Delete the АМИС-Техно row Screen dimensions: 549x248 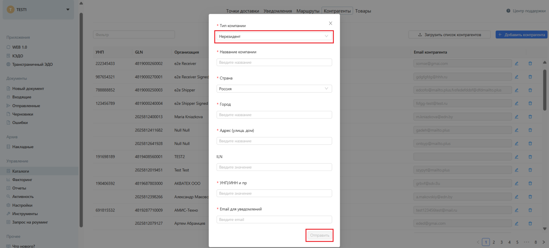coord(530,210)
